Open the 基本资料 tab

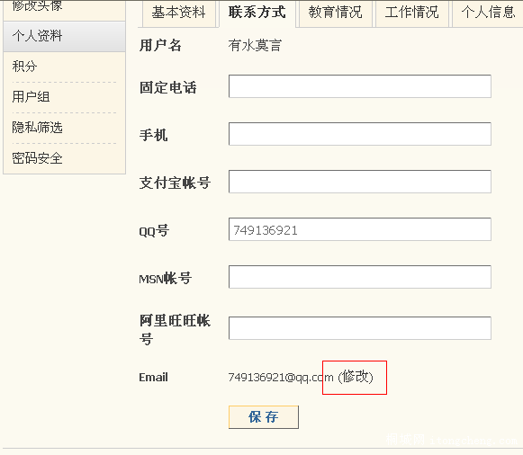(179, 13)
